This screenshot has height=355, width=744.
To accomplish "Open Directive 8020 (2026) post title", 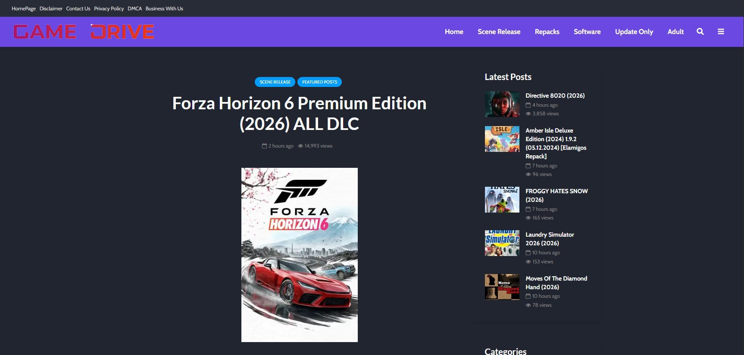I will (x=555, y=96).
